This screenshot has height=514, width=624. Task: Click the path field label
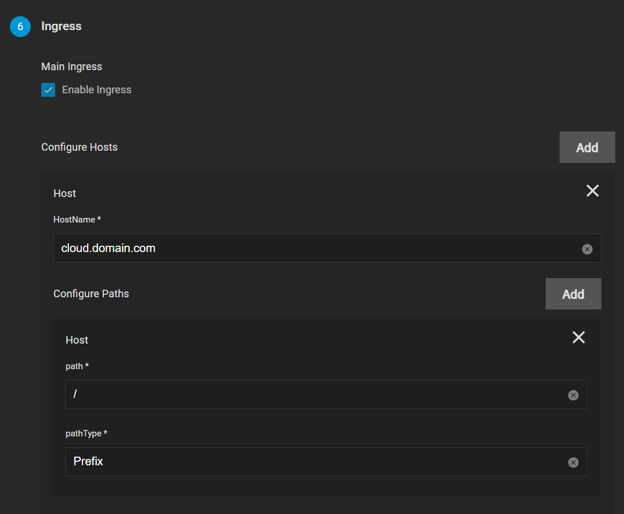click(77, 366)
